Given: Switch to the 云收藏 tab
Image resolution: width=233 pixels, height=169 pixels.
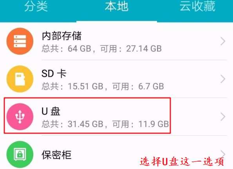Looking at the screenshot, I should [197, 6].
